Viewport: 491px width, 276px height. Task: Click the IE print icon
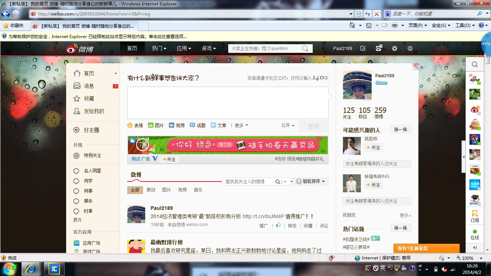(395, 26)
